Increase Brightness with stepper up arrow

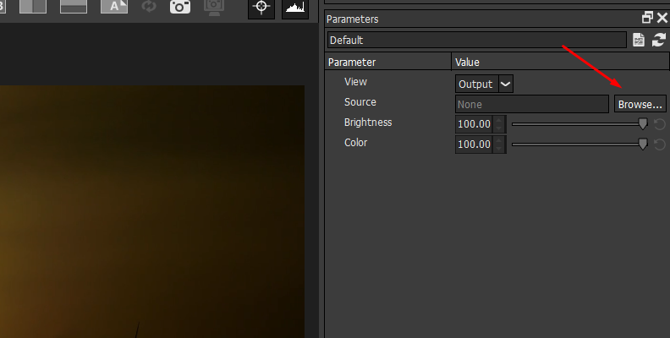point(499,120)
